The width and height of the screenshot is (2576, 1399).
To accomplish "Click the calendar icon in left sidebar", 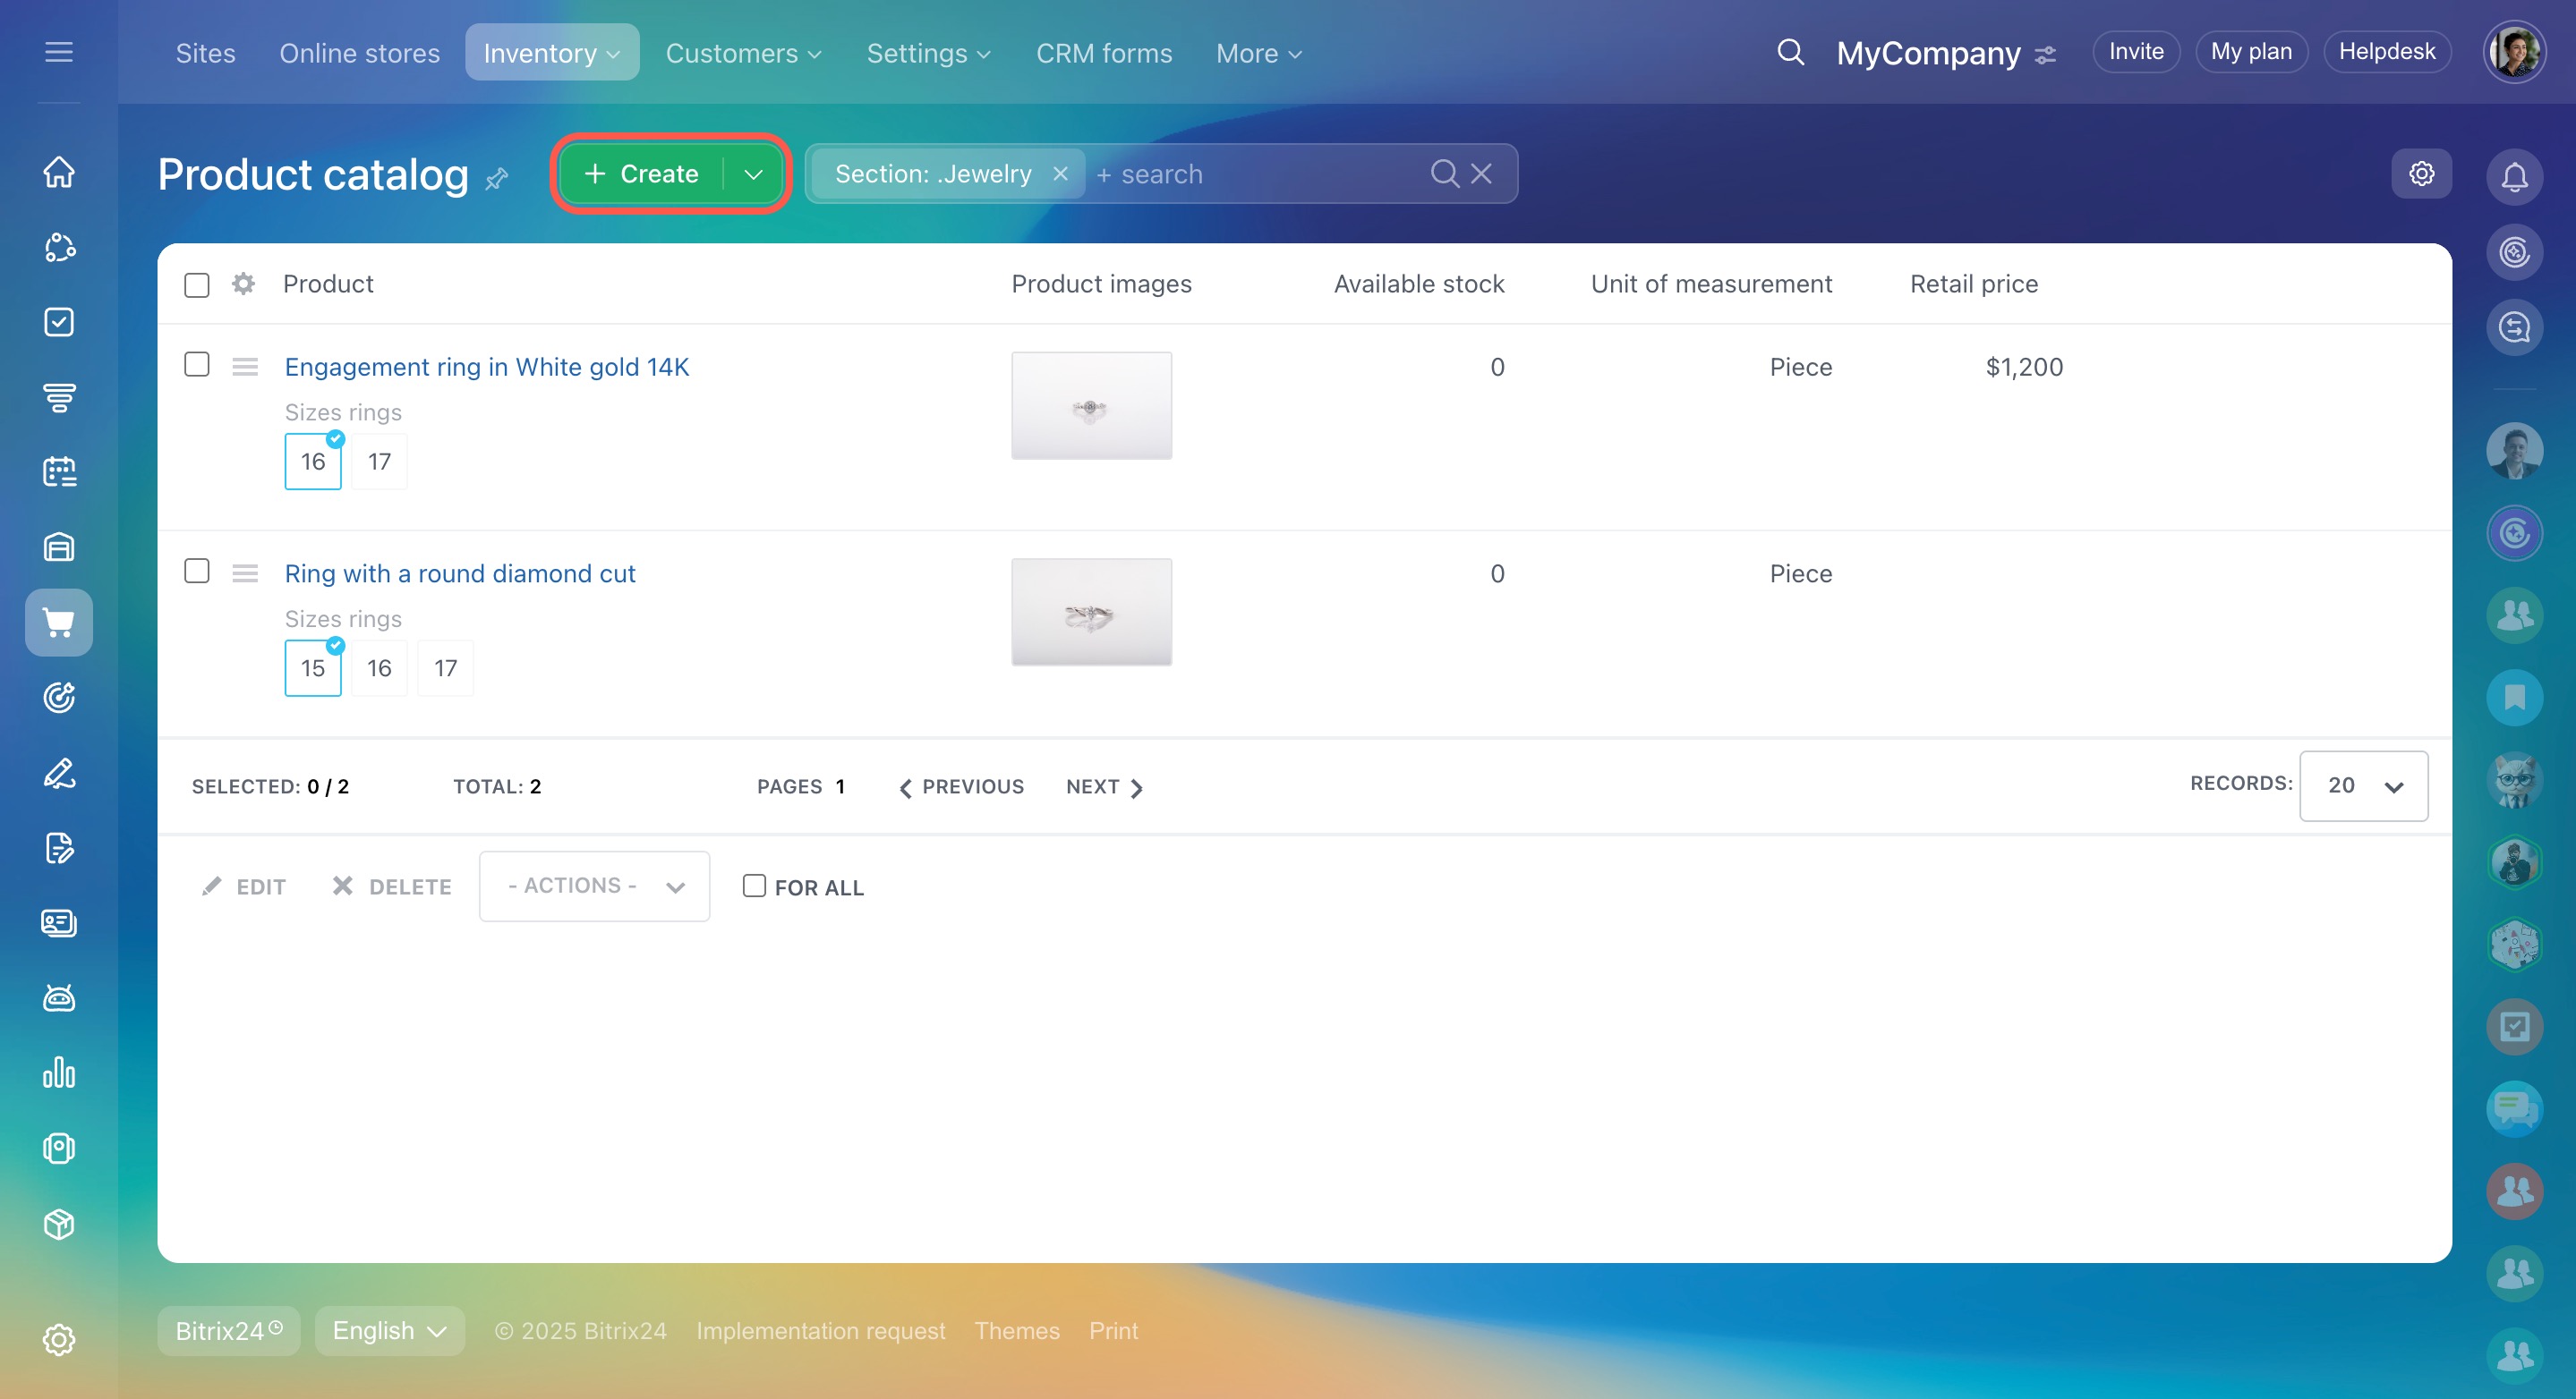I will pos(59,471).
